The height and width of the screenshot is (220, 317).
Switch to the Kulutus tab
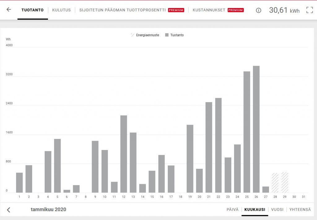61,10
